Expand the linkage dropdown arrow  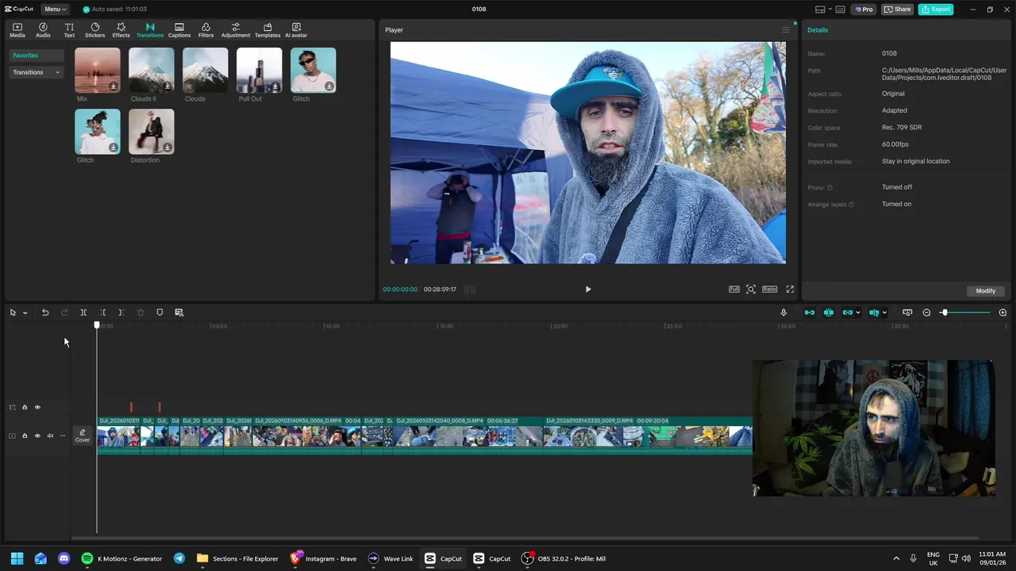point(858,312)
